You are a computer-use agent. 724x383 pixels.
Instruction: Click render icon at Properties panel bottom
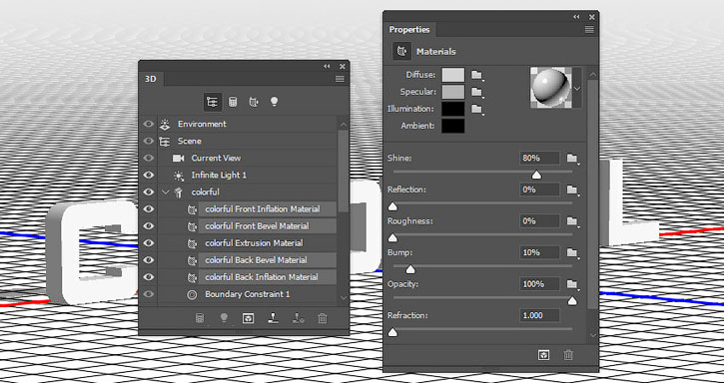pos(544,355)
